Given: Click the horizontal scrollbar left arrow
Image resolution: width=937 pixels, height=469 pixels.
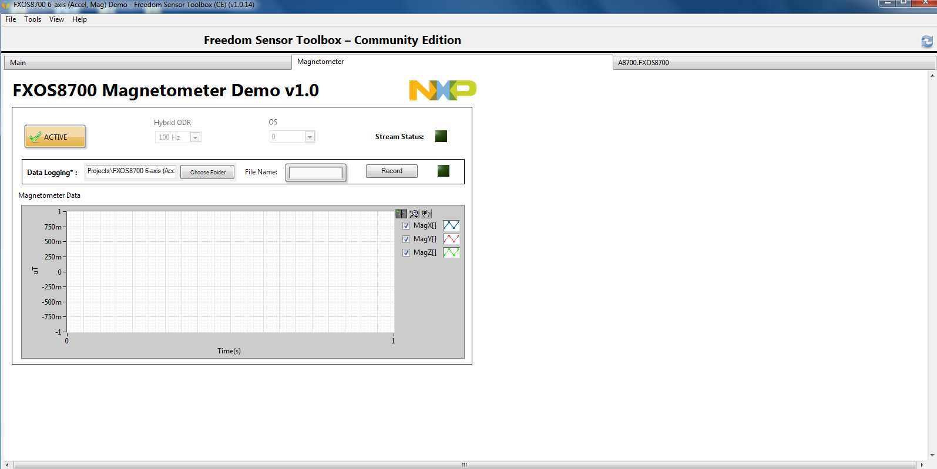Looking at the screenshot, I should point(6,465).
